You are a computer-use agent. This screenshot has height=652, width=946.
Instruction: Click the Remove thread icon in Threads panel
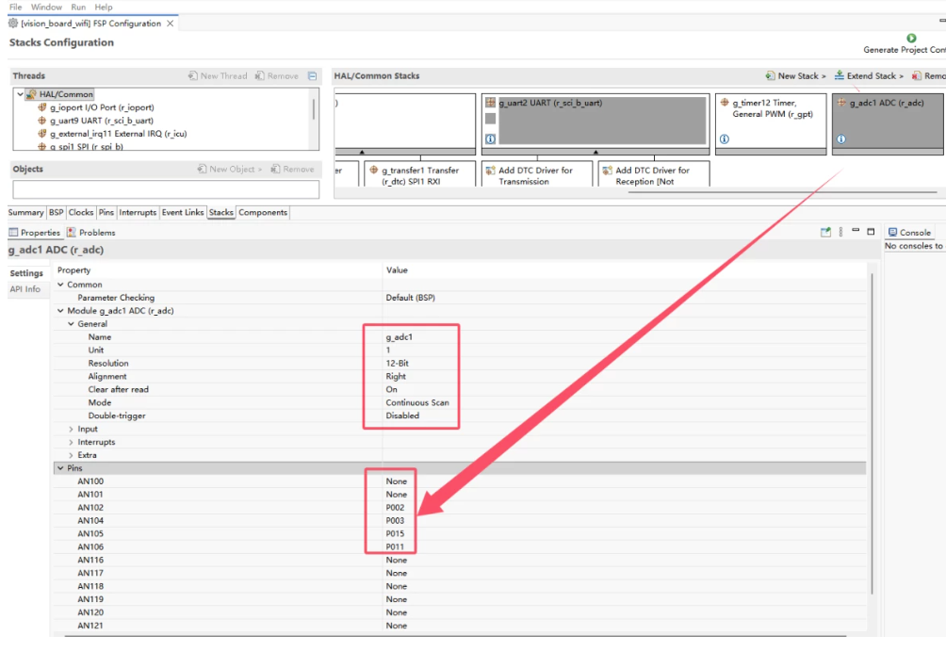click(259, 75)
